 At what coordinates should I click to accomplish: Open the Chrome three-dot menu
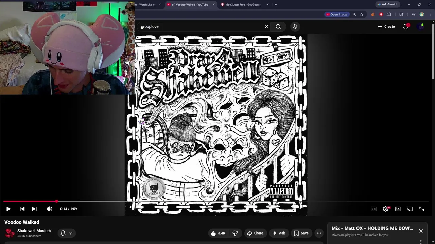[430, 14]
